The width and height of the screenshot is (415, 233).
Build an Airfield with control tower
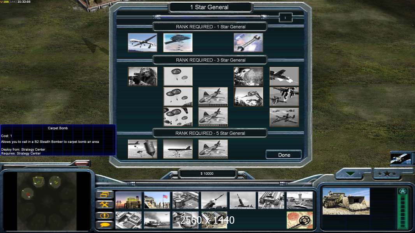point(300,200)
